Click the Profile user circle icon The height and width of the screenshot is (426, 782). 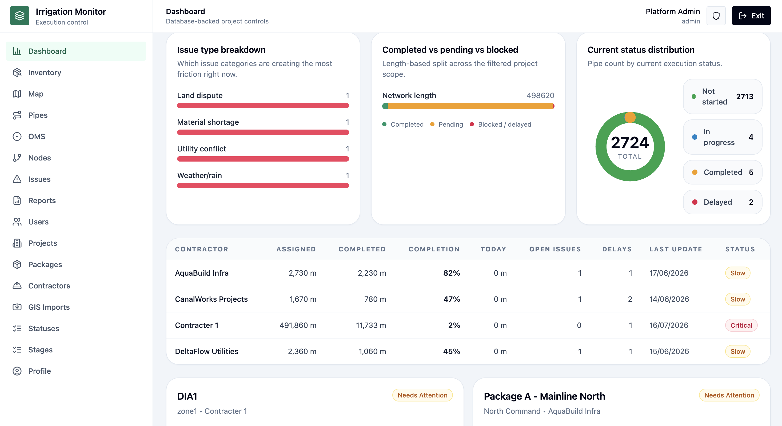point(17,371)
